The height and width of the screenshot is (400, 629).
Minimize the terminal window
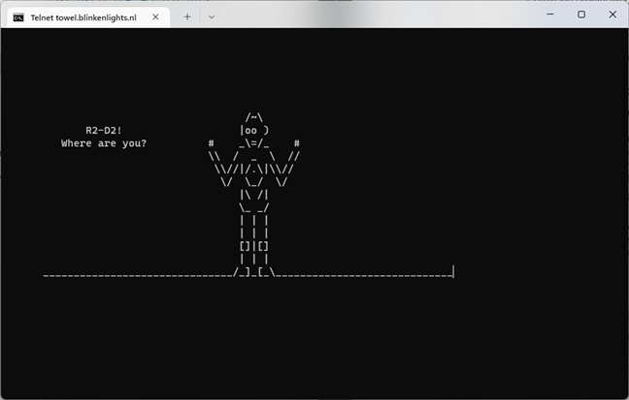(x=550, y=15)
